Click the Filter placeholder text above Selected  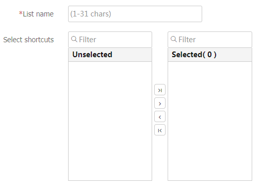click(x=187, y=40)
